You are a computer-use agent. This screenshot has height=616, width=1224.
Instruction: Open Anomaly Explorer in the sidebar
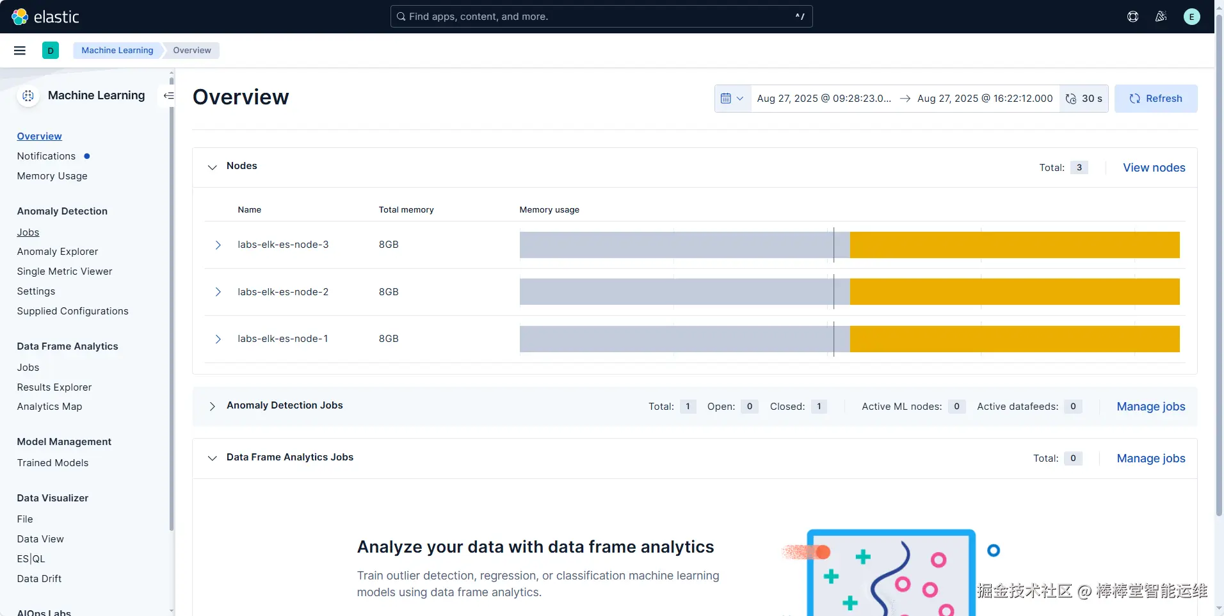[58, 252]
